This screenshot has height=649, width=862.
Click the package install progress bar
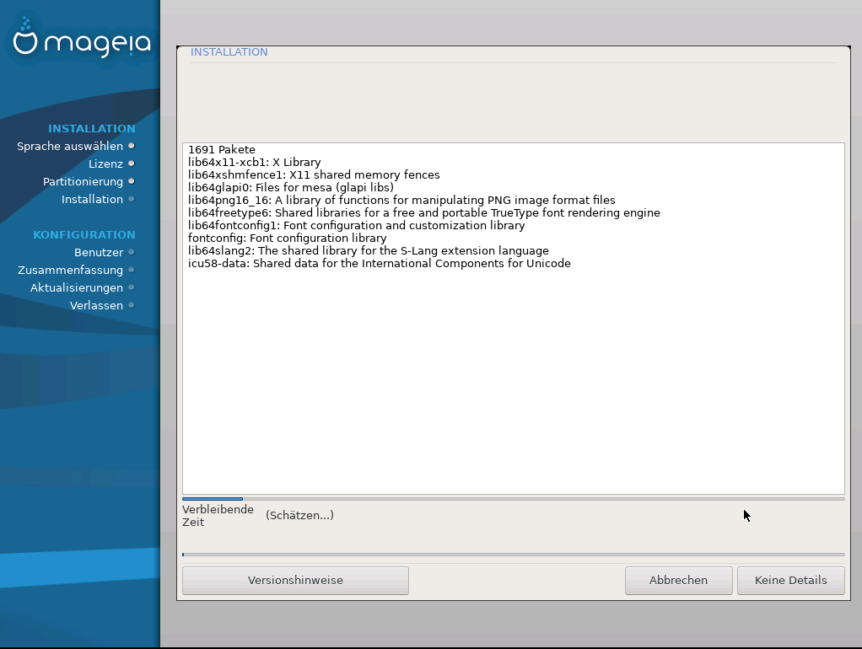[x=513, y=499]
